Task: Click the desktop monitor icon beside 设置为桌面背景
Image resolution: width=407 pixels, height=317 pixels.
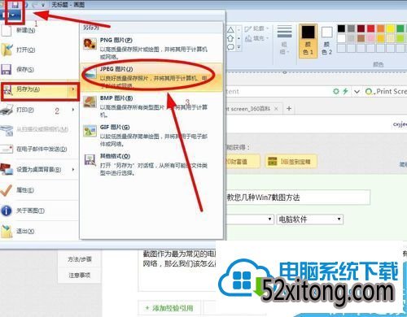Action: click(x=7, y=170)
